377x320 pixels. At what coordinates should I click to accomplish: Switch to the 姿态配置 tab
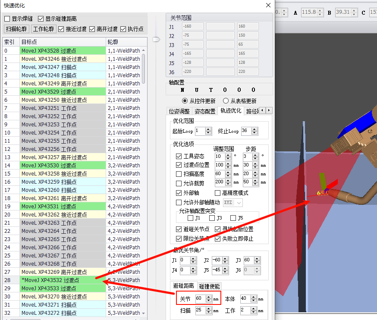[x=204, y=111]
